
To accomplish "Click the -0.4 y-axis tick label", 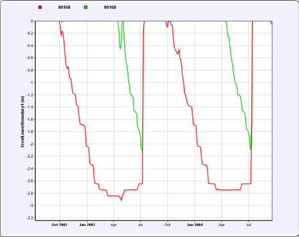I will [x=30, y=46].
